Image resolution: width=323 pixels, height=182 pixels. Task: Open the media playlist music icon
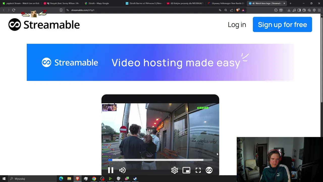point(294,10)
